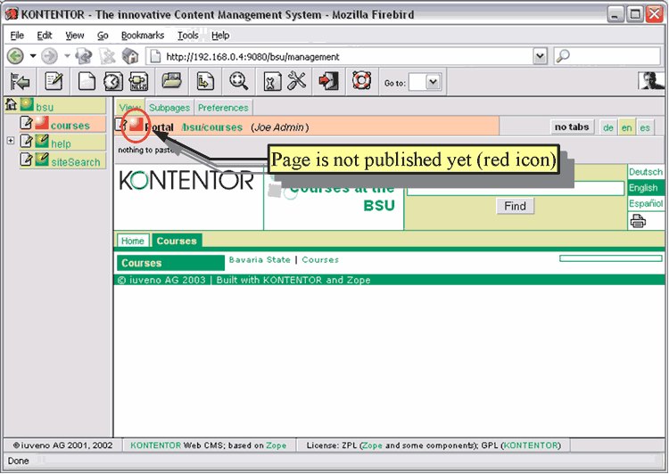Open the URL address bar dropdown
669x474 pixels.
click(540, 56)
